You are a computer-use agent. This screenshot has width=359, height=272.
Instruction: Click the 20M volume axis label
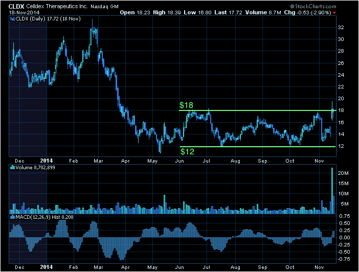[x=343, y=173]
